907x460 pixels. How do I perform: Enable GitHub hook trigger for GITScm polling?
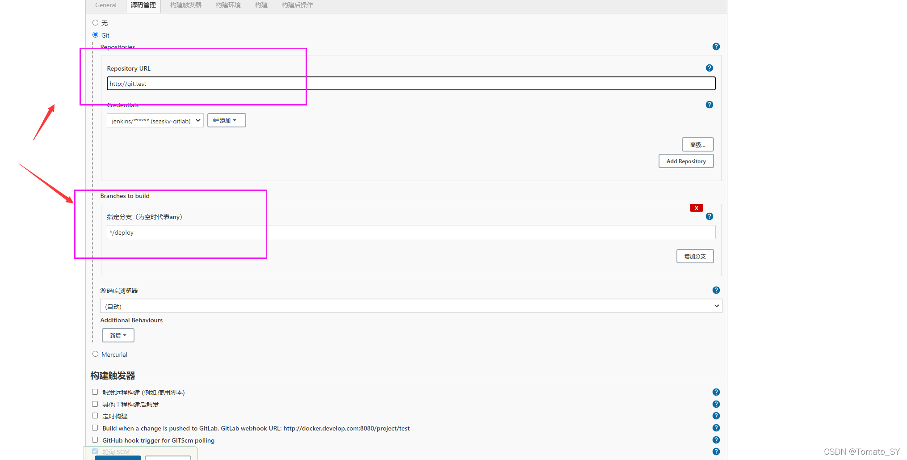point(95,440)
